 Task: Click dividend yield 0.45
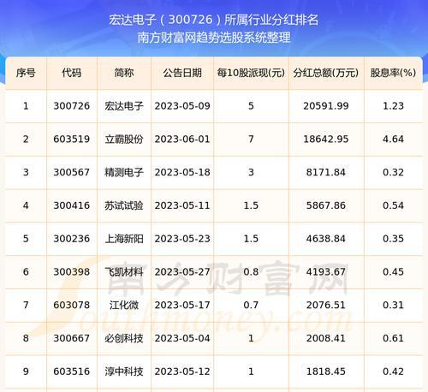point(393,272)
